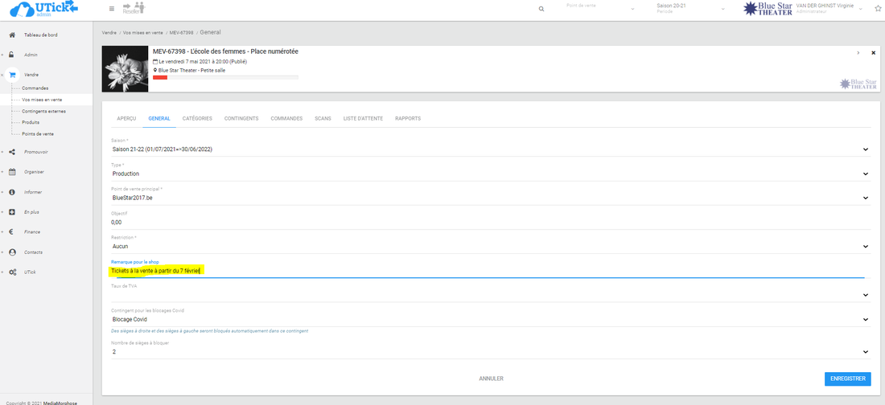Viewport: 885px width, 405px height.
Task: Click the Enregistrer button
Action: pos(847,378)
